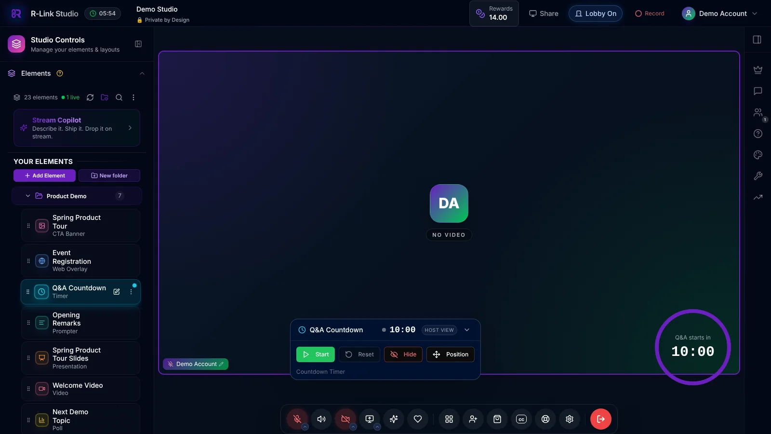Click New folder button
Image resolution: width=771 pixels, height=434 pixels.
click(109, 176)
